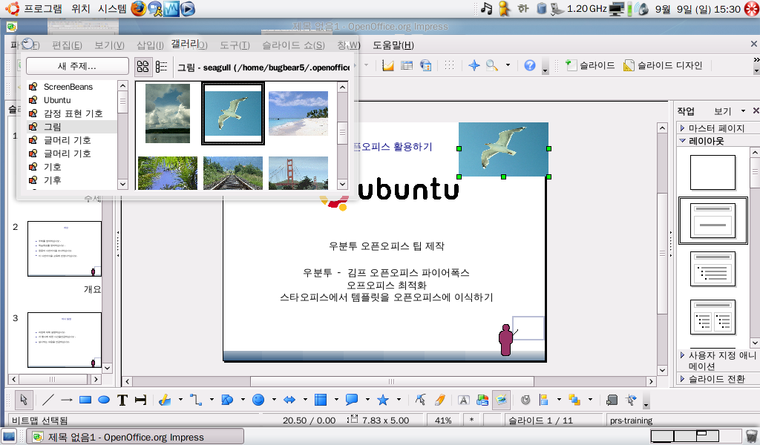Toggle the Points edit mode icon
This screenshot has width=760, height=445.
420,400
